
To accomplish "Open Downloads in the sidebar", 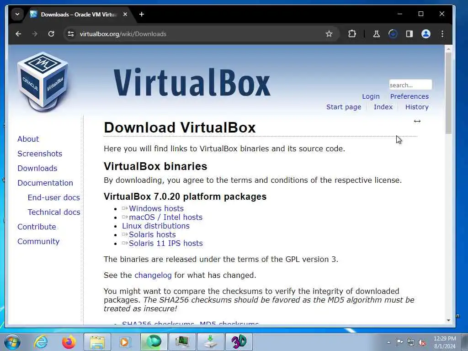I will pos(37,168).
